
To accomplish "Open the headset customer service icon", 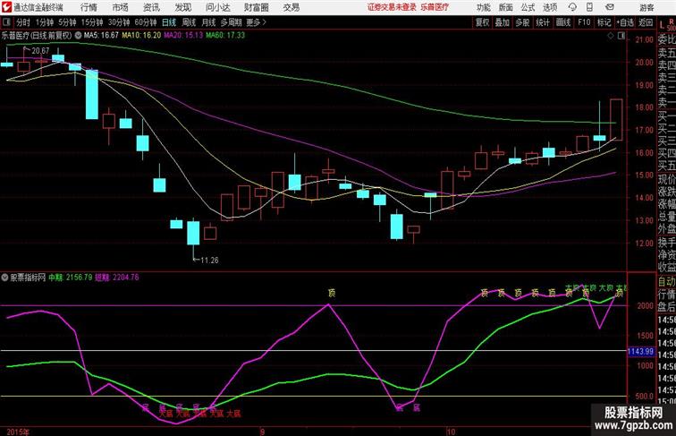I will pos(572,7).
